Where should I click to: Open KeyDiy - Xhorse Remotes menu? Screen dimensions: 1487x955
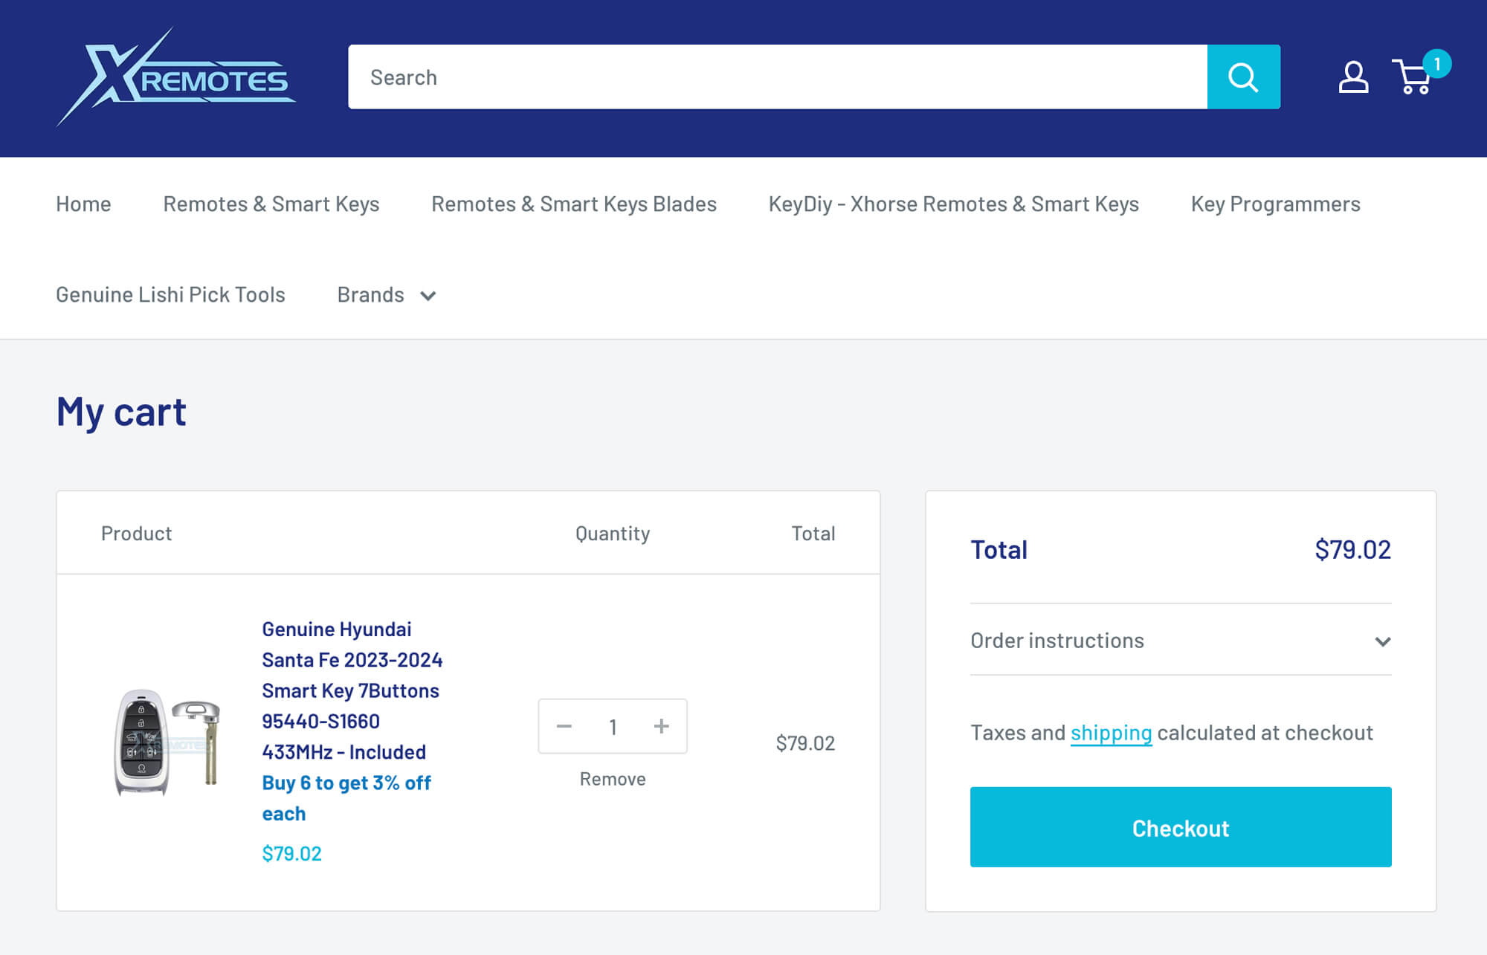(x=953, y=204)
